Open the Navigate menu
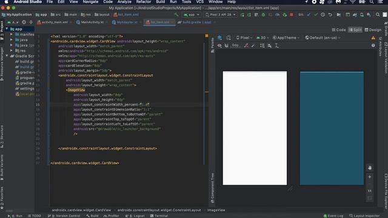 click(x=90, y=2)
